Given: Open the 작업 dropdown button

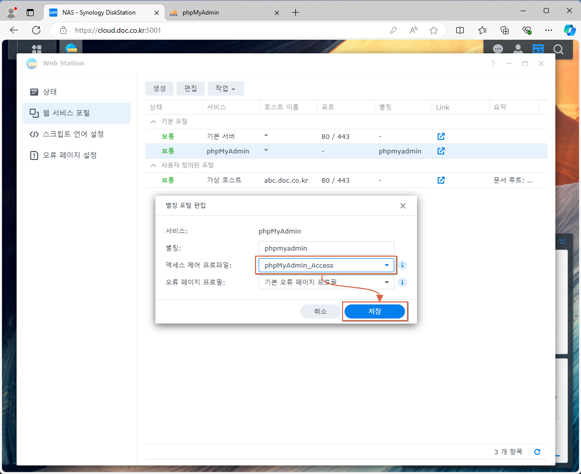Looking at the screenshot, I should point(226,89).
